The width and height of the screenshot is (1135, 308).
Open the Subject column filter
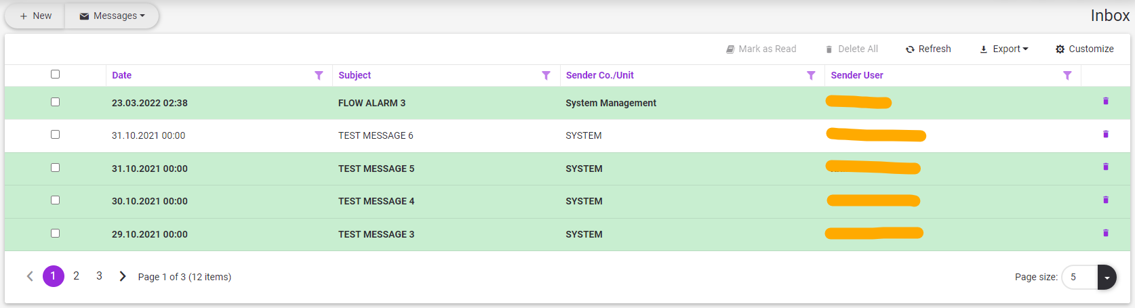[546, 76]
